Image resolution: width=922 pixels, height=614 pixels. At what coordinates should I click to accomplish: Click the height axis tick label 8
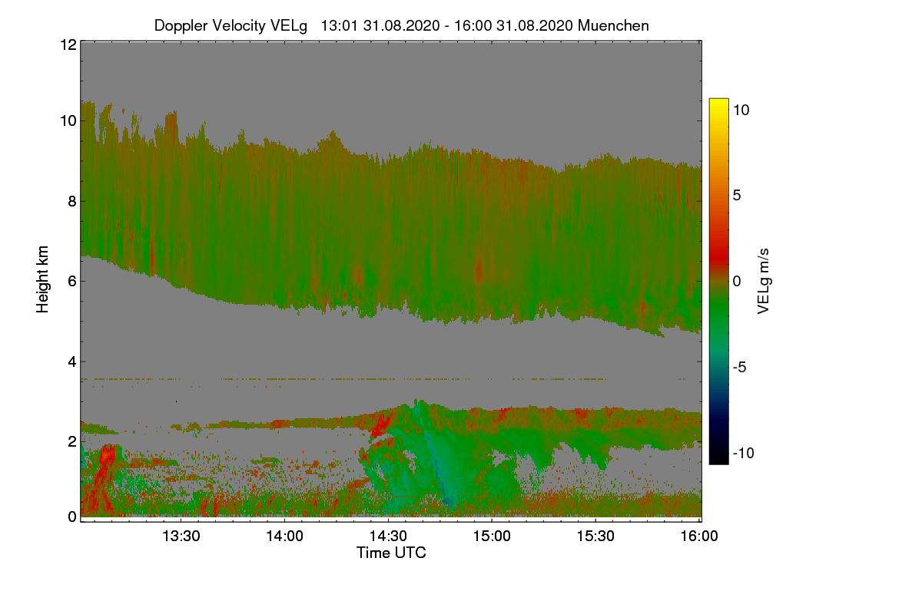72,201
